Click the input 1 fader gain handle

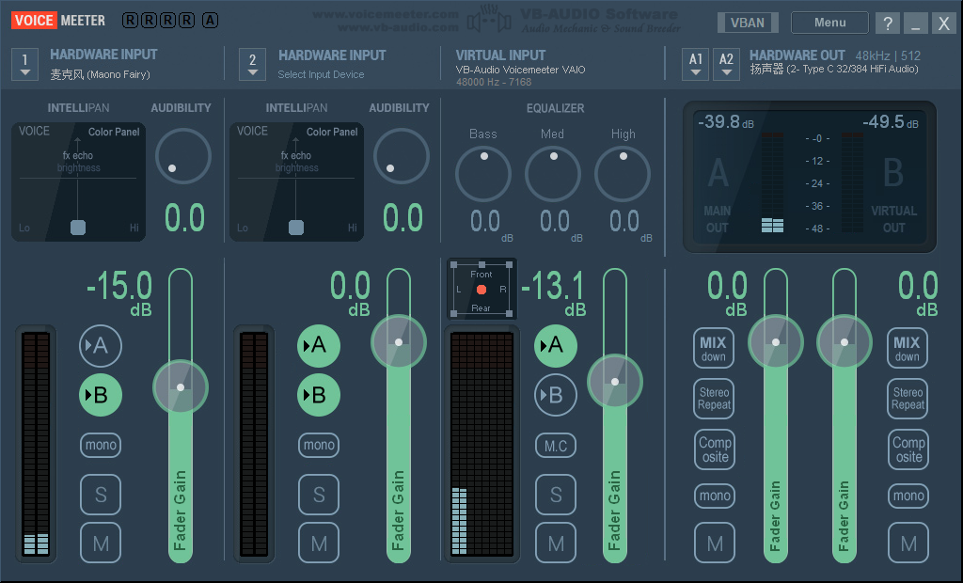181,387
